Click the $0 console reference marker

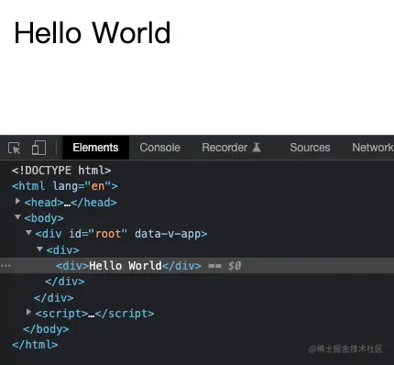[235, 266]
